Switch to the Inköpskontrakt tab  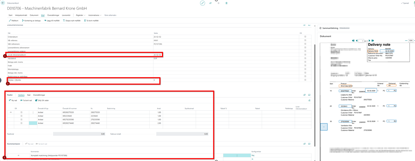tap(21, 15)
